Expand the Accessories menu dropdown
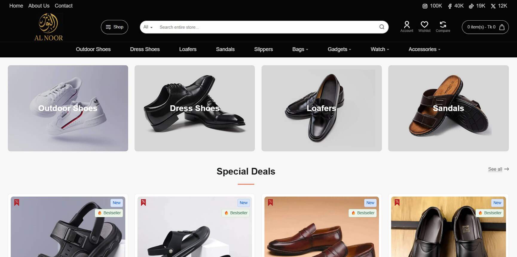The height and width of the screenshot is (257, 517). coord(424,49)
